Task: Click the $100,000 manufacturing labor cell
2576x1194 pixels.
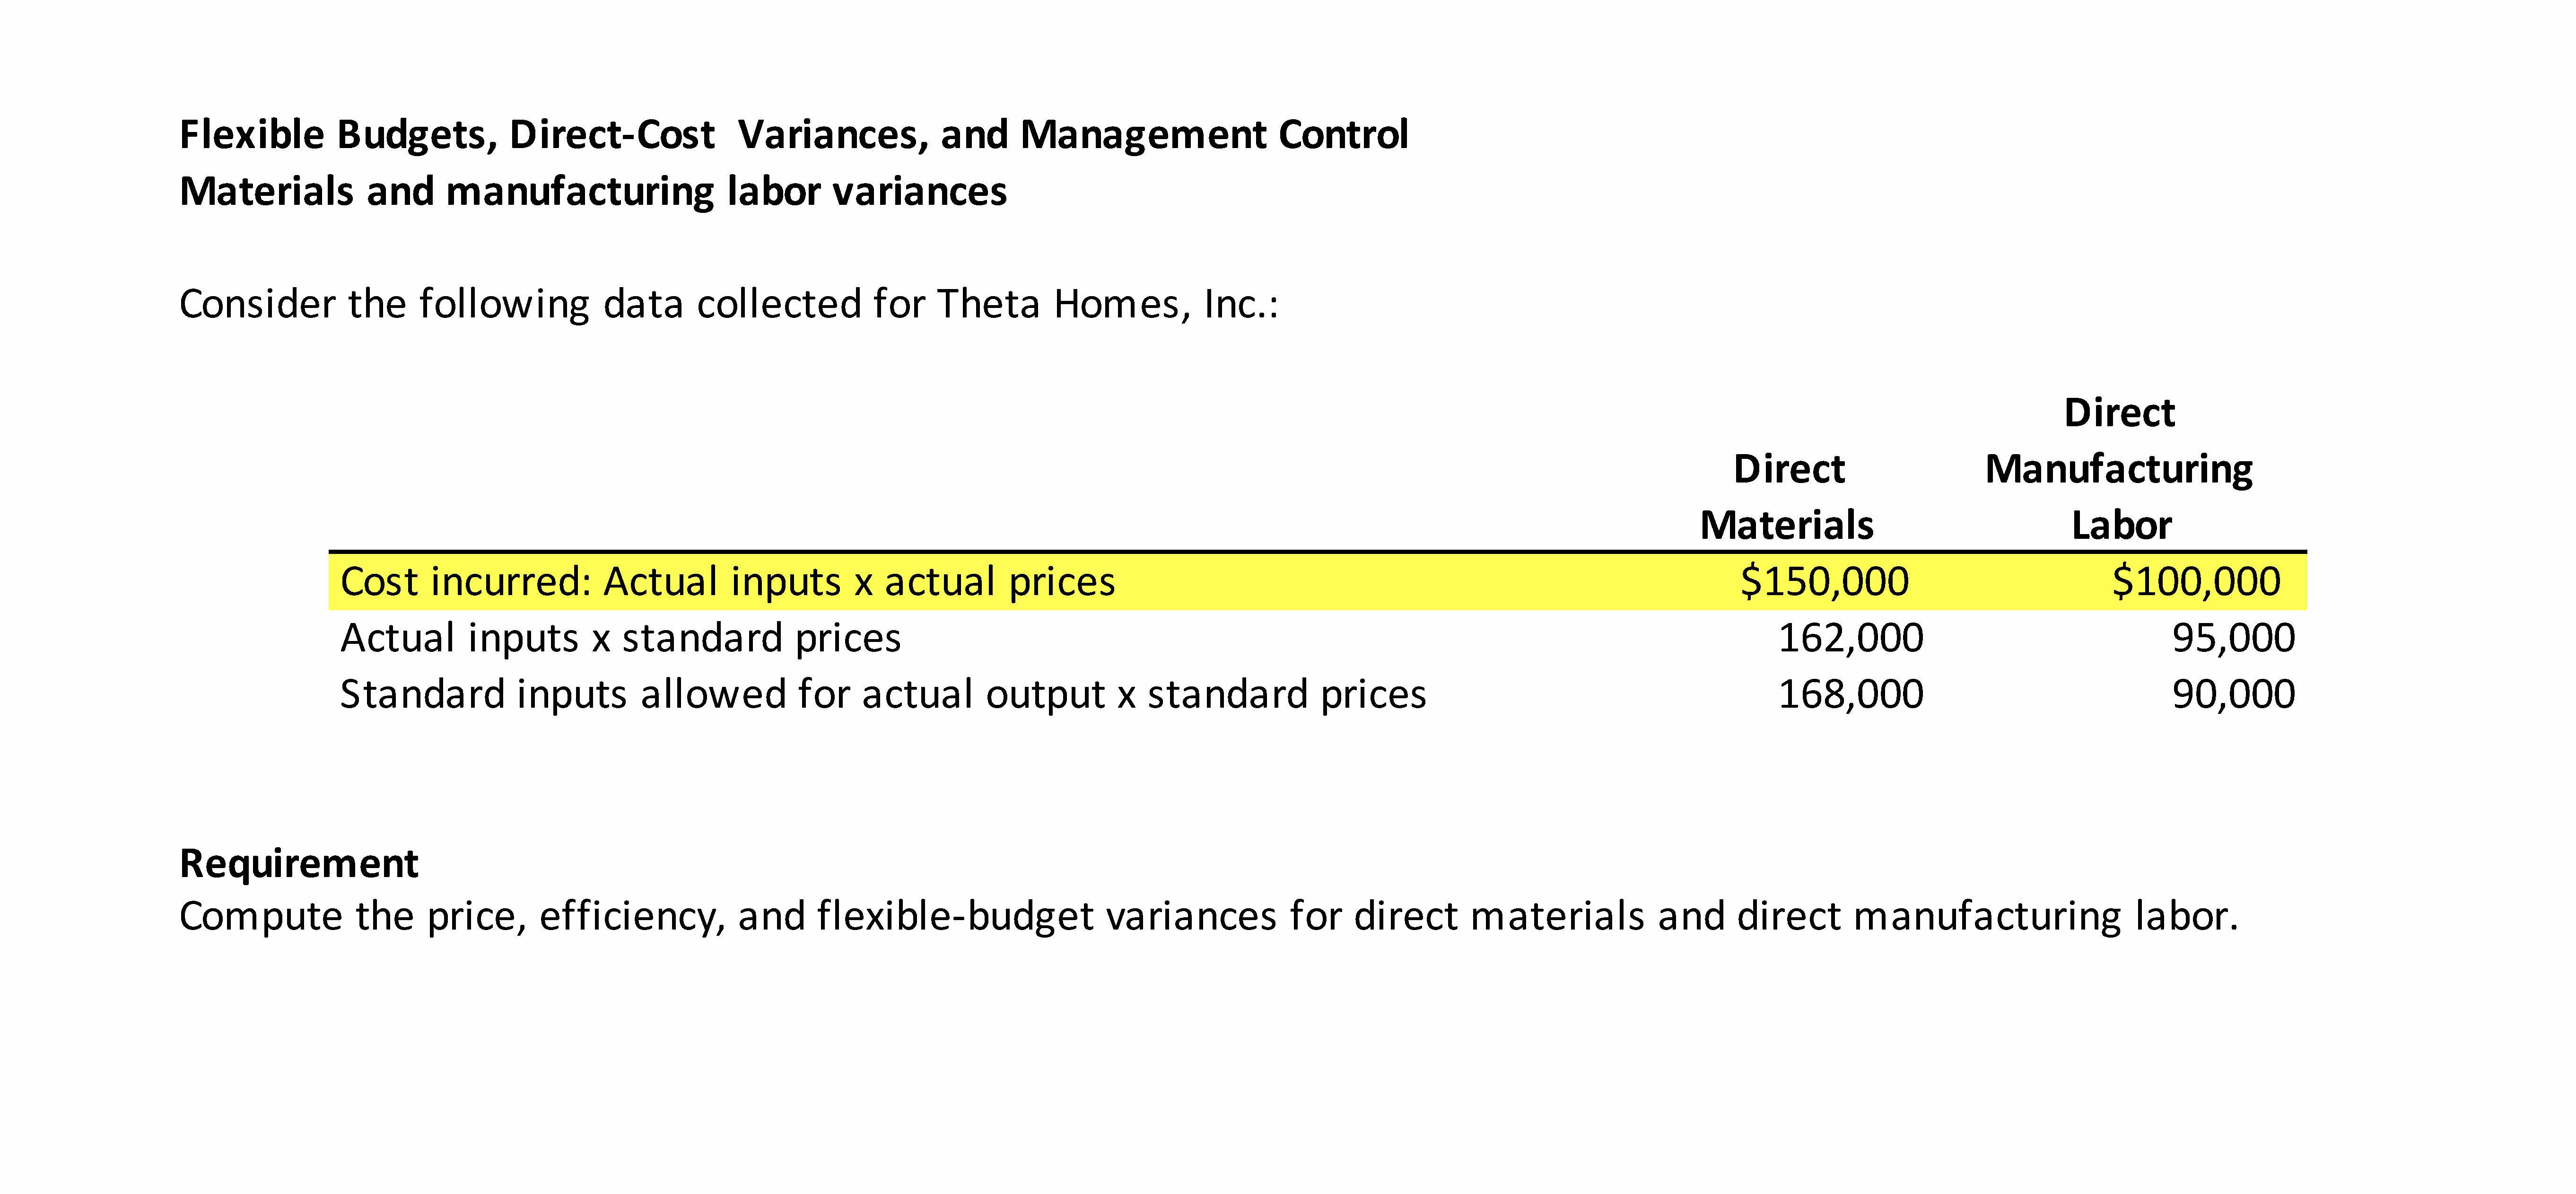Action: (x=2195, y=582)
